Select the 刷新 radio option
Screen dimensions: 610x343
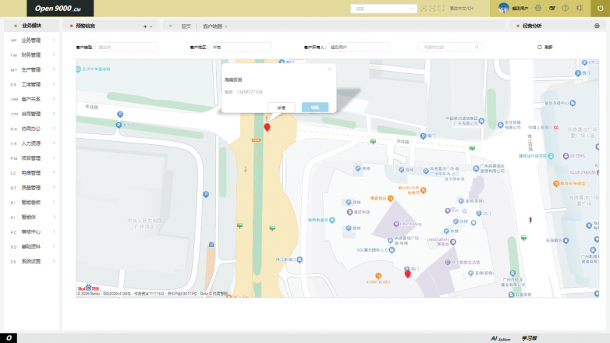(x=539, y=47)
